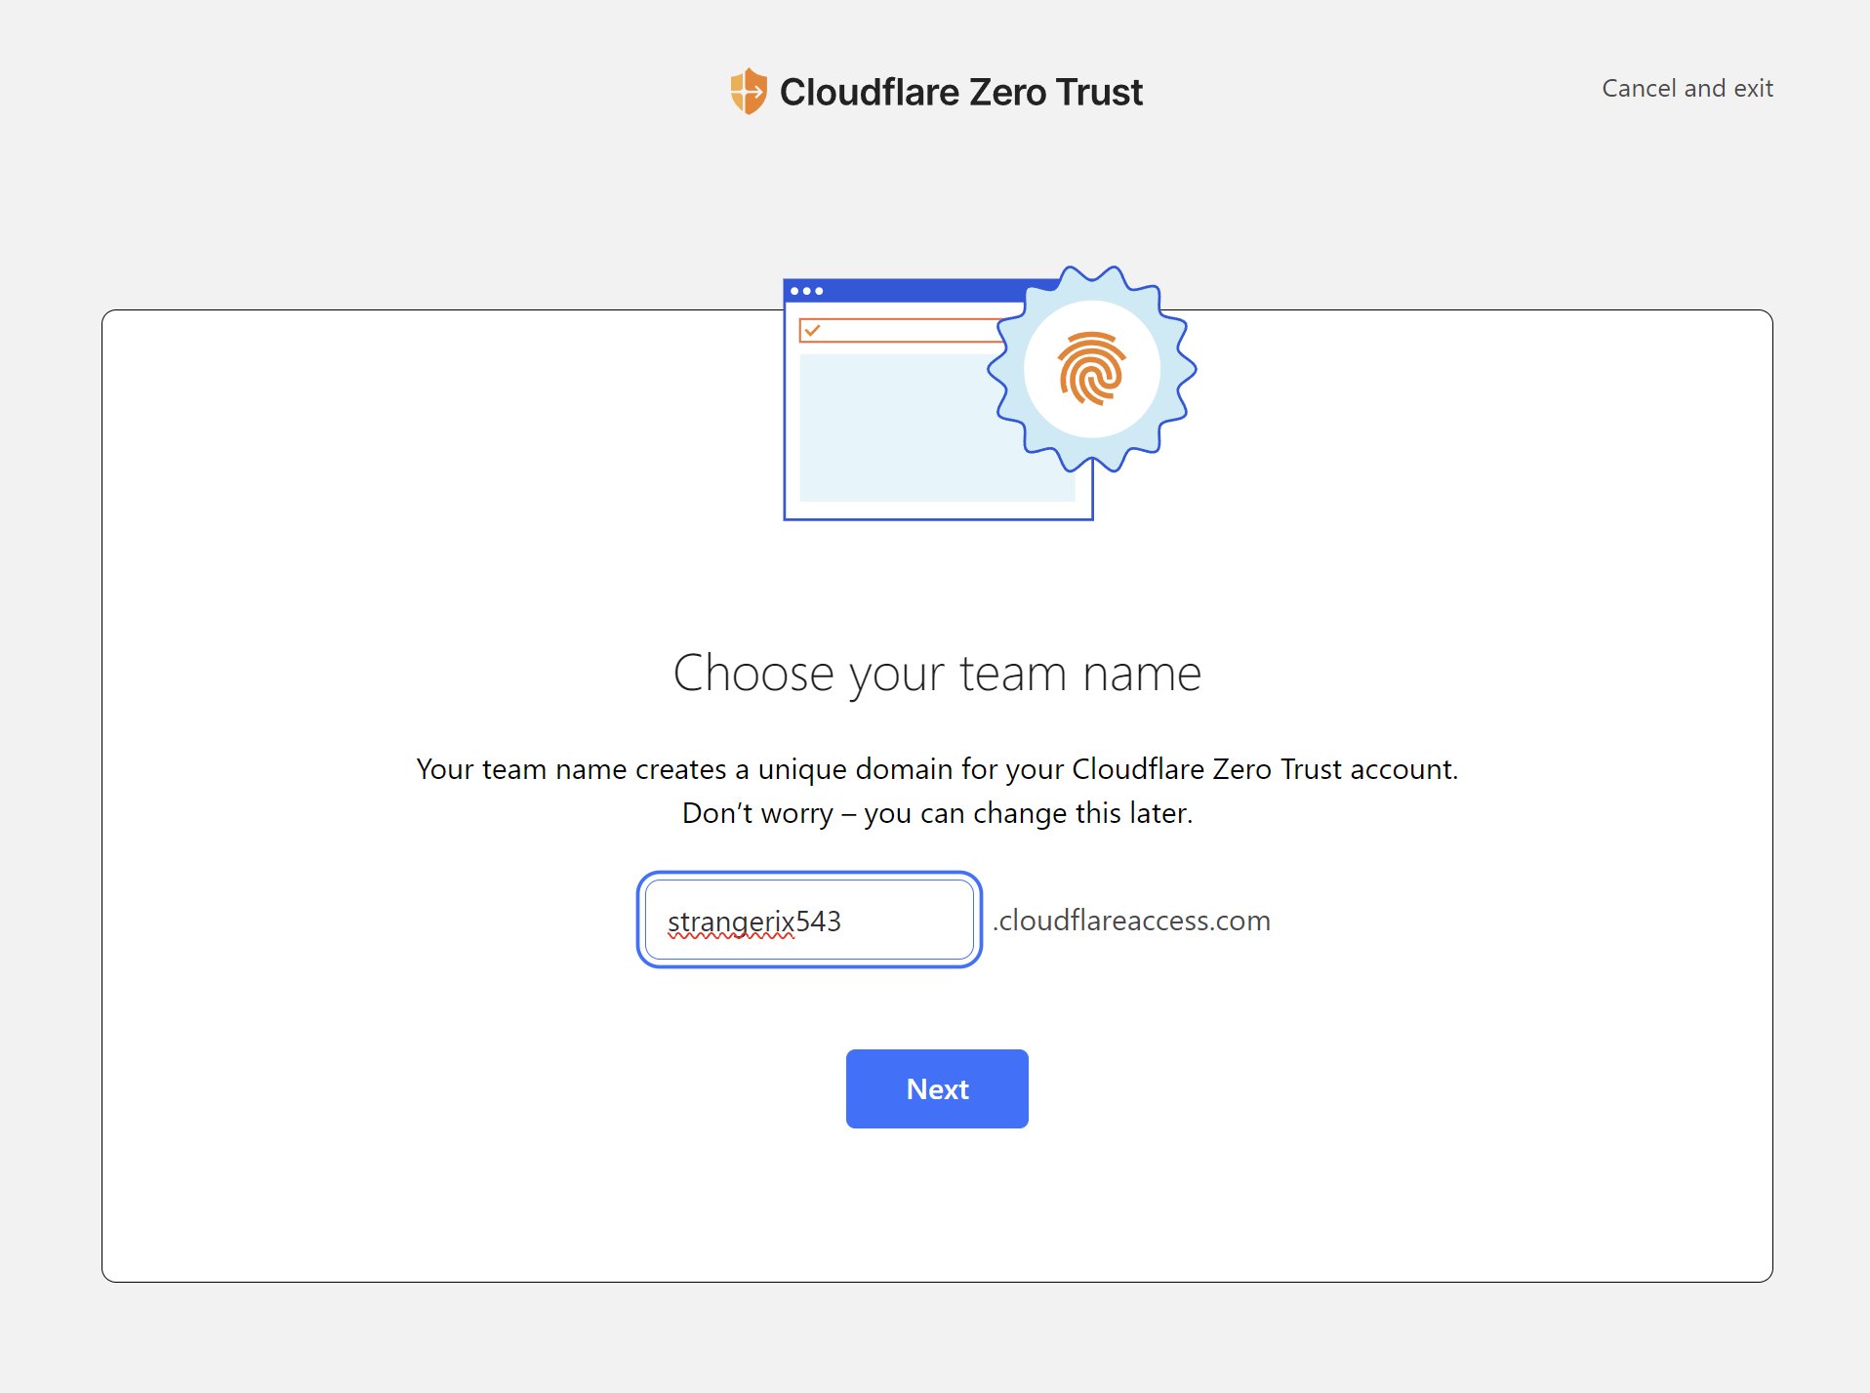The height and width of the screenshot is (1393, 1870).
Task: Click the "Your team name creates" description line
Action: pos(937,769)
